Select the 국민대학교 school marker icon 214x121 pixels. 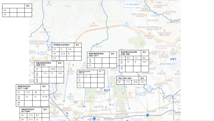pos(126,24)
